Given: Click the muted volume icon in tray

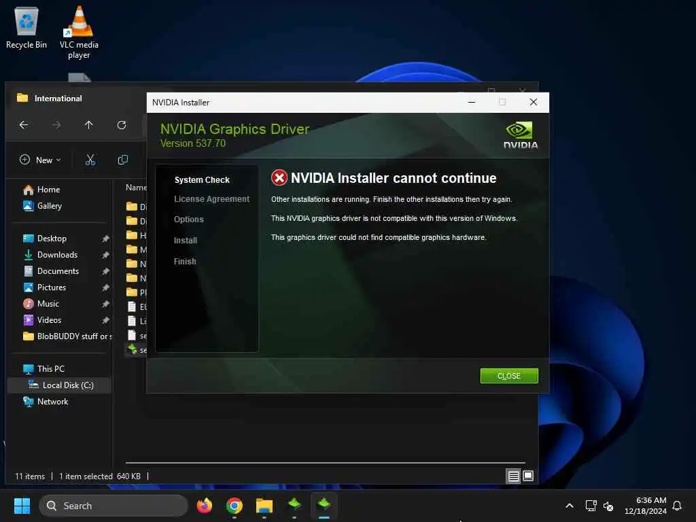Looking at the screenshot, I should 608,506.
